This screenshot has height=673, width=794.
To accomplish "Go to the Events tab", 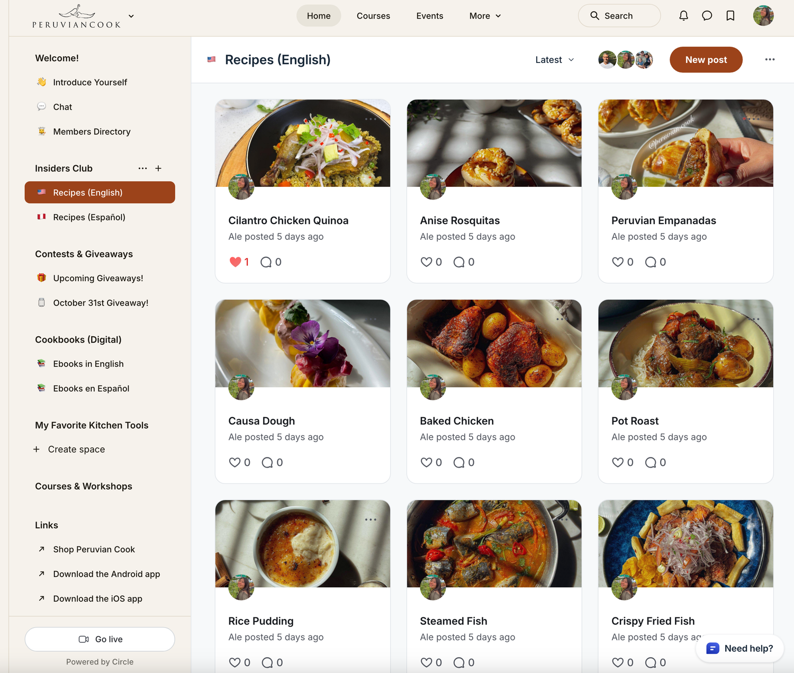I will [x=429, y=16].
